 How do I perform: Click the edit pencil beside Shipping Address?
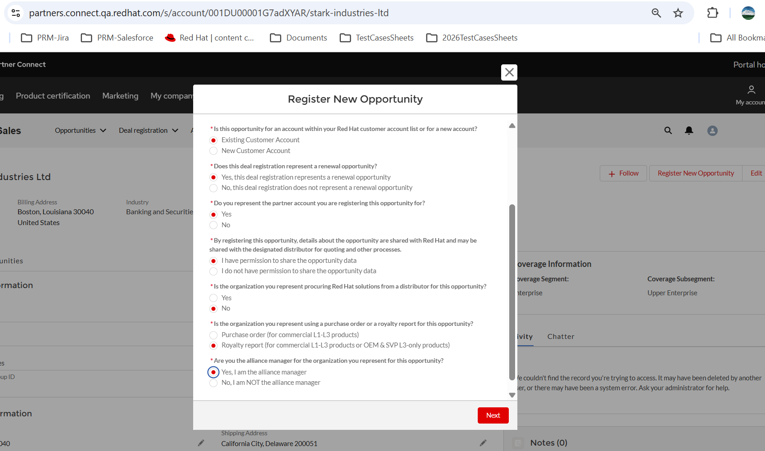pyautogui.click(x=483, y=443)
